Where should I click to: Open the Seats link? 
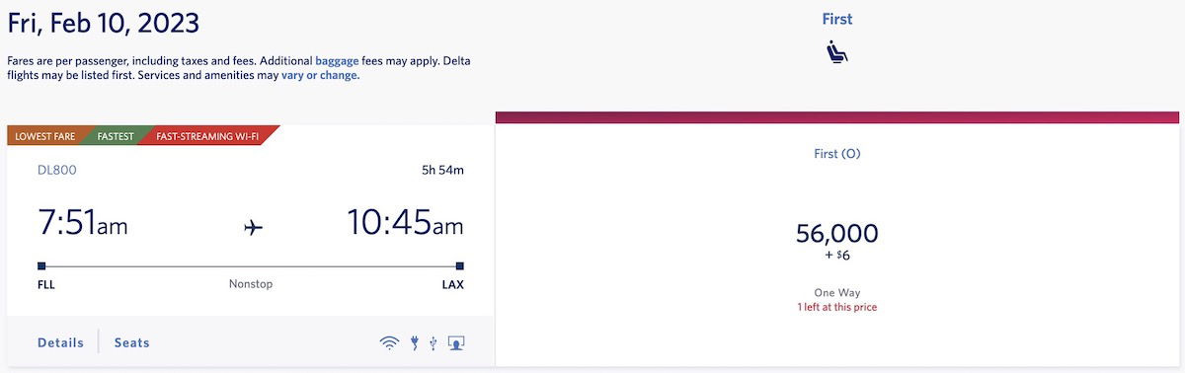tap(132, 342)
